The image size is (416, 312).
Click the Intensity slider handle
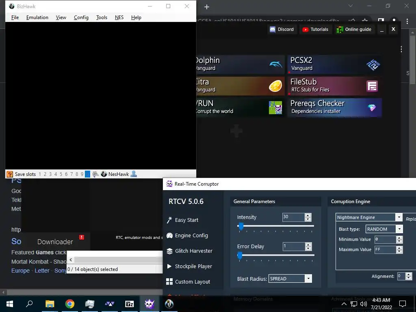[x=241, y=226]
